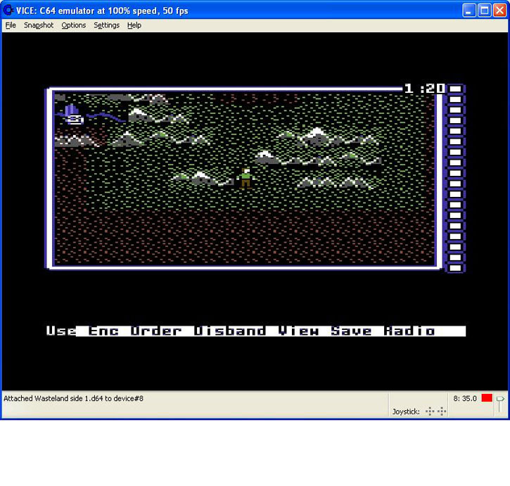Choose the Disband command
510x486 pixels.
(229, 331)
